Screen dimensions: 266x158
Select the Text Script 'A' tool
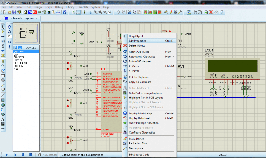(x=3, y=119)
